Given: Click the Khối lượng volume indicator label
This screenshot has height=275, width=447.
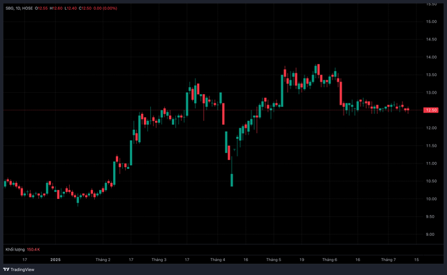Looking at the screenshot, I should [15, 249].
